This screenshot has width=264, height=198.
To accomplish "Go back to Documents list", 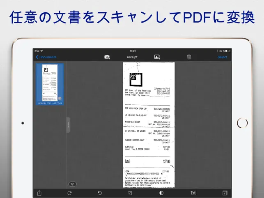I will pos(46,57).
